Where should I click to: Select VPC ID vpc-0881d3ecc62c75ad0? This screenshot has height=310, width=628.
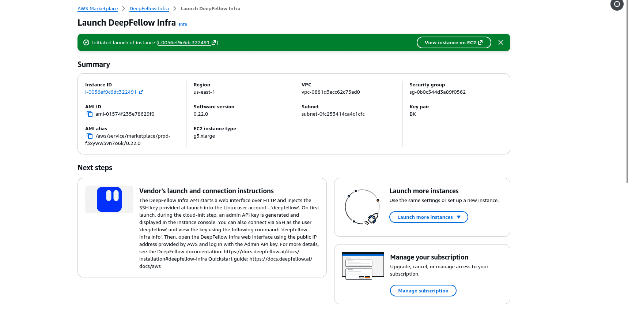(x=330, y=92)
